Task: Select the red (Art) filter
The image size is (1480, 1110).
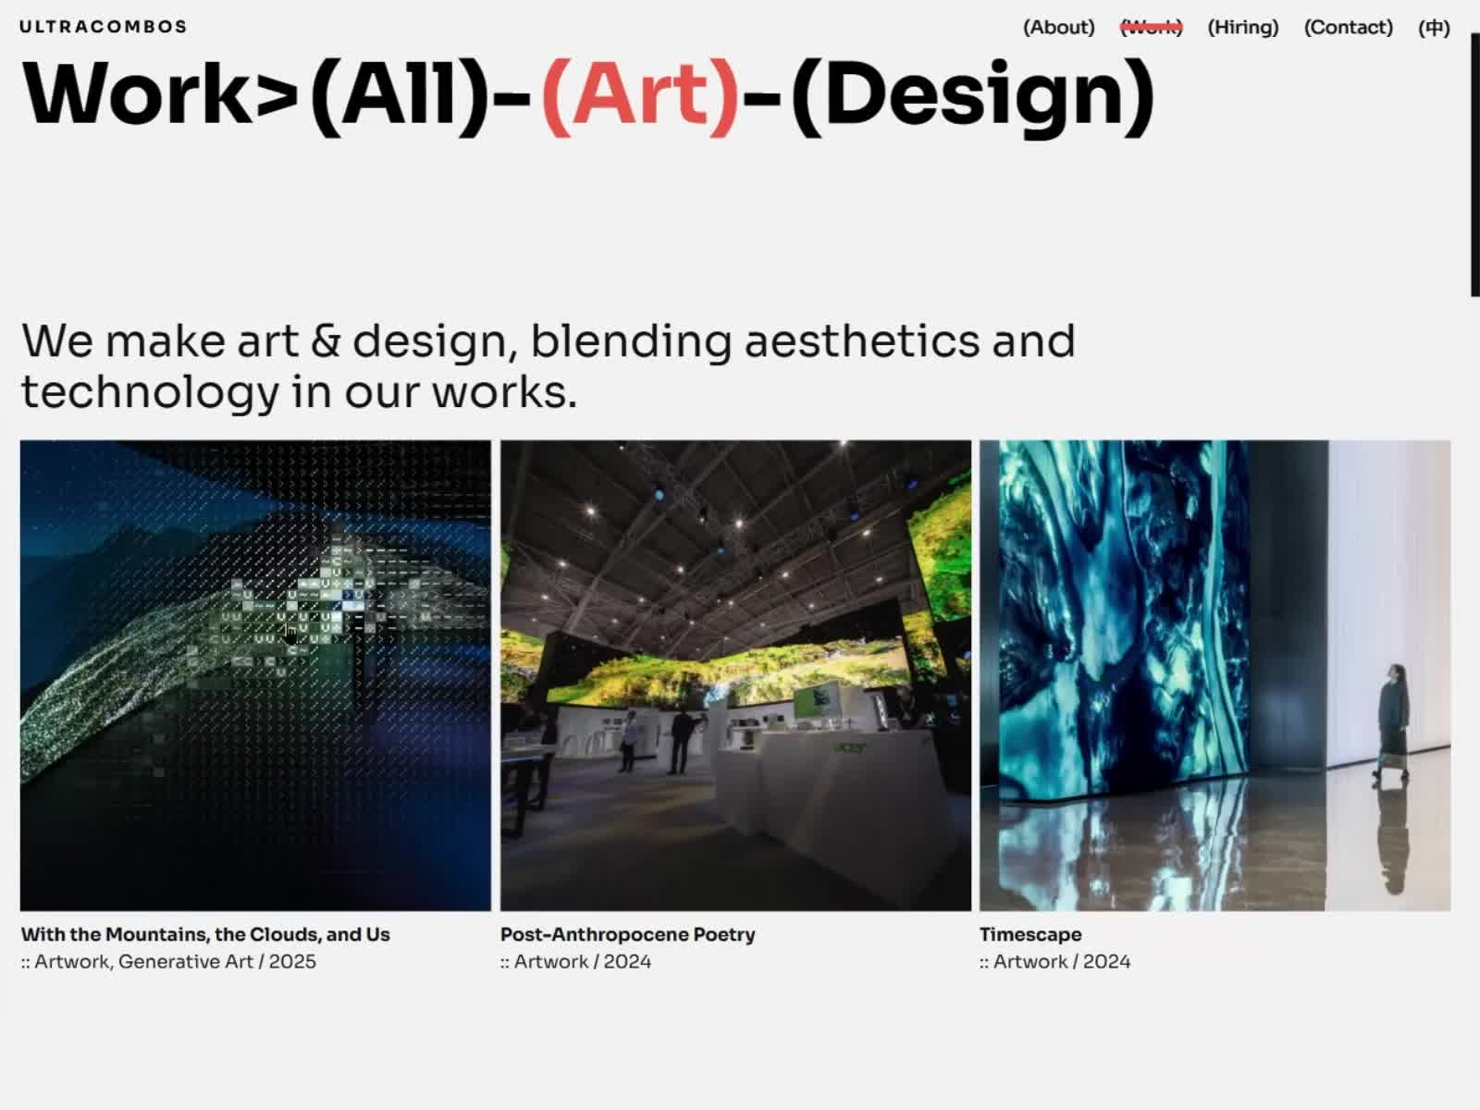Action: pos(640,95)
